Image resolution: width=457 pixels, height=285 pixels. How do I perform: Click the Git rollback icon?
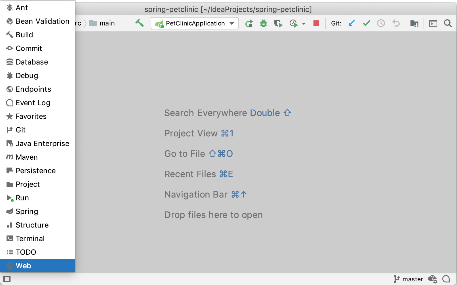coord(396,23)
